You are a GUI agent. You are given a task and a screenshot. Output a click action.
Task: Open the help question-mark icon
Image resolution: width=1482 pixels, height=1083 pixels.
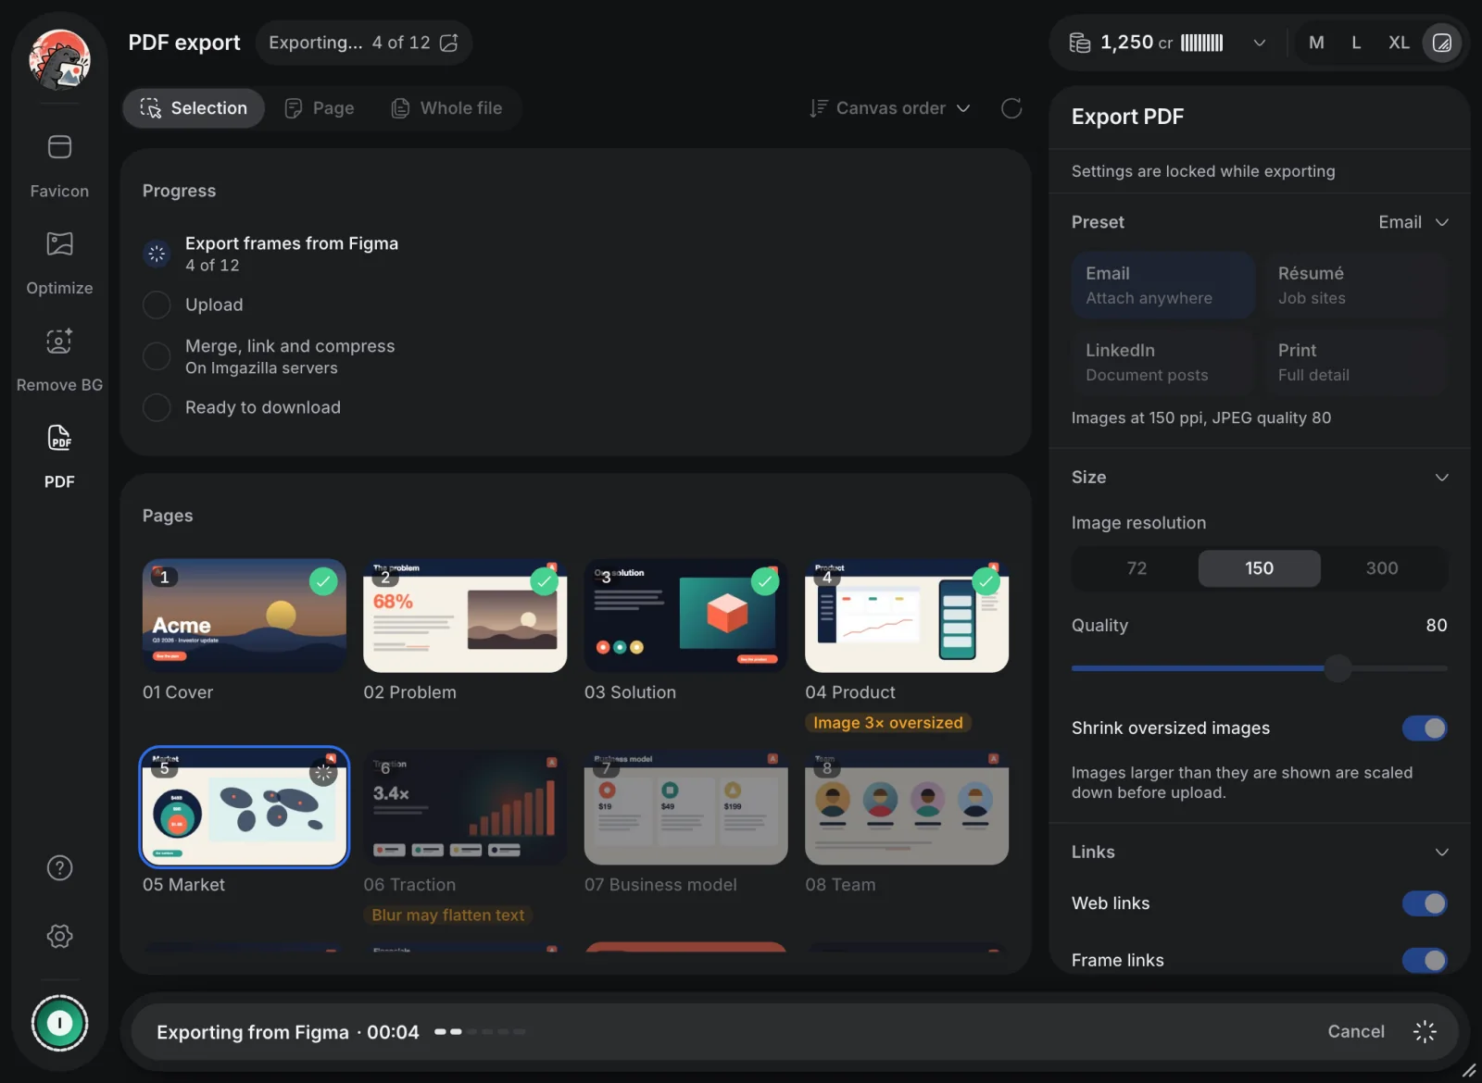pyautogui.click(x=59, y=868)
